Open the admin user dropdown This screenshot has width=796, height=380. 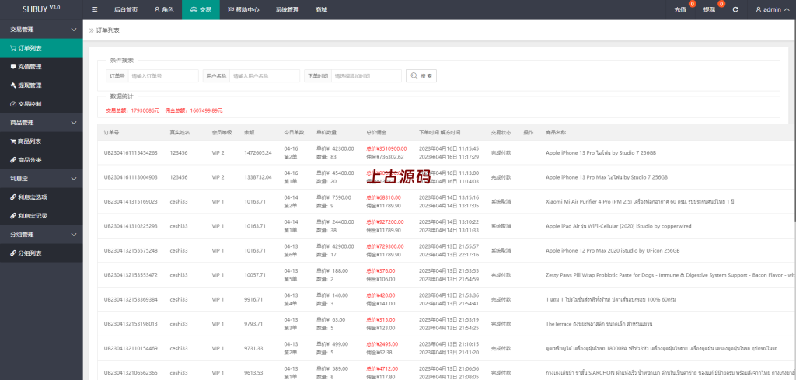(x=772, y=9)
